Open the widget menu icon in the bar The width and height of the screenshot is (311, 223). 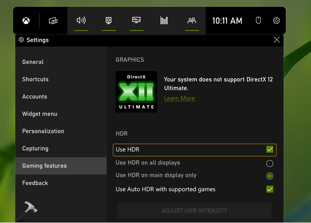tap(53, 21)
